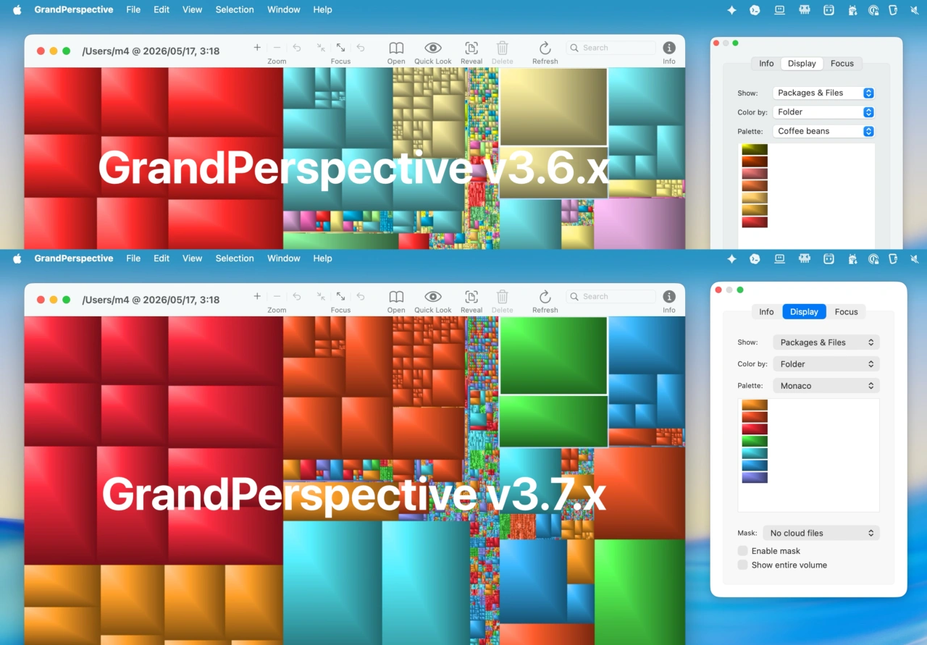Image resolution: width=927 pixels, height=645 pixels.
Task: Click focus down arrows icon in v3.7.x toolbar
Action: coord(321,296)
